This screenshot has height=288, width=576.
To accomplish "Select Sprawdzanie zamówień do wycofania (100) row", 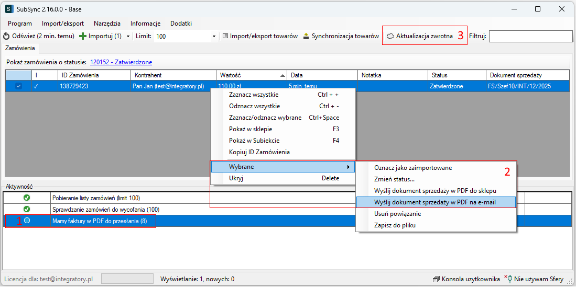I will [287, 209].
